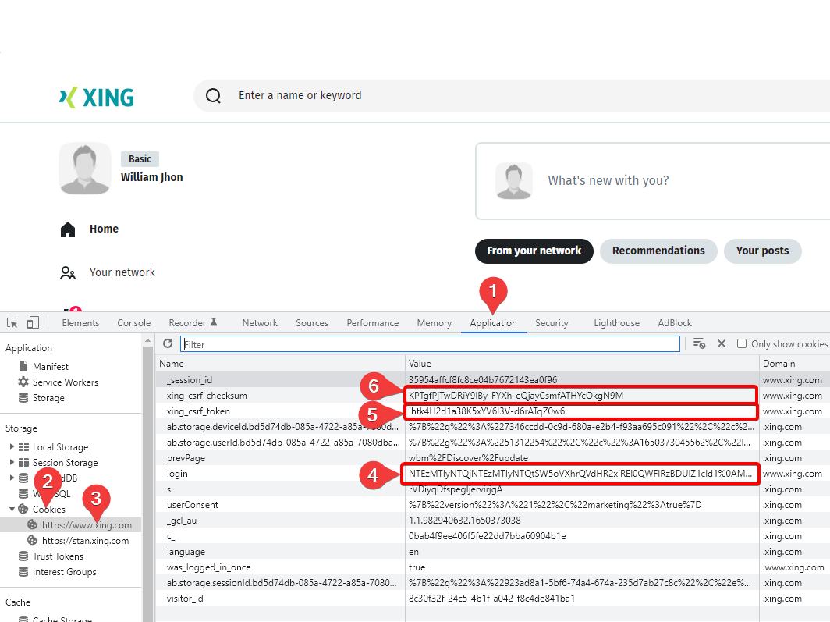This screenshot has width=830, height=622.
Task: Click the Session Storage grid icon
Action: (x=24, y=462)
